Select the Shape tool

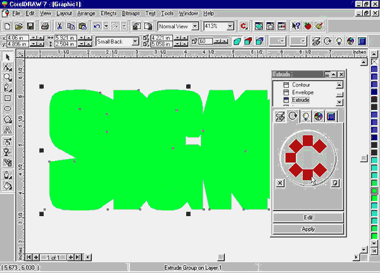point(8,68)
